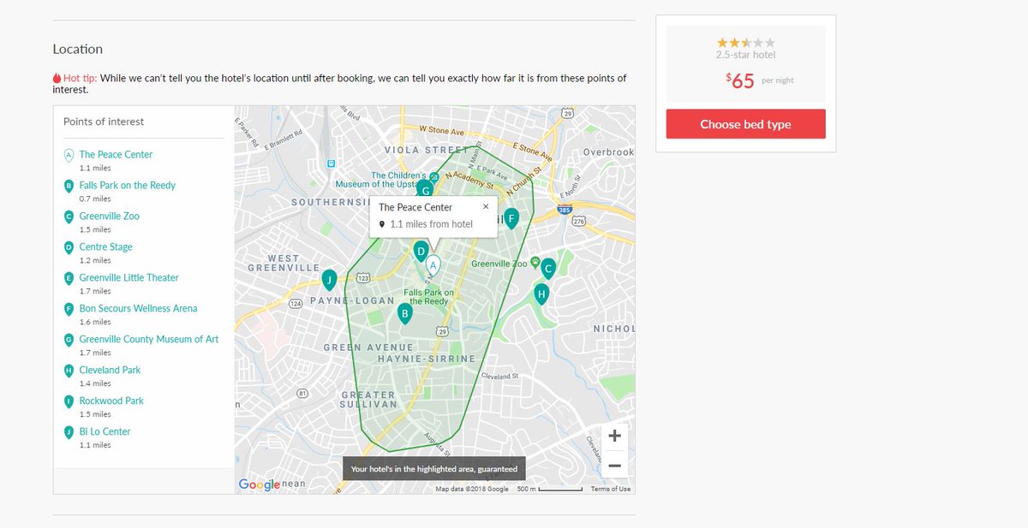
Task: Click map marker A for Peace Center
Action: (x=433, y=265)
